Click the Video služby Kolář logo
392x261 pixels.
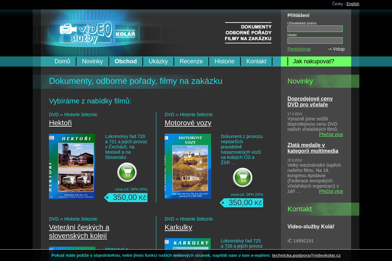pyautogui.click(x=97, y=33)
